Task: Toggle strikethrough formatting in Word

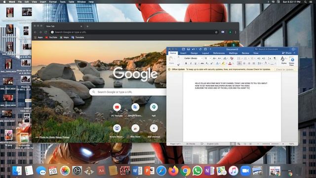Action: (x=202, y=63)
